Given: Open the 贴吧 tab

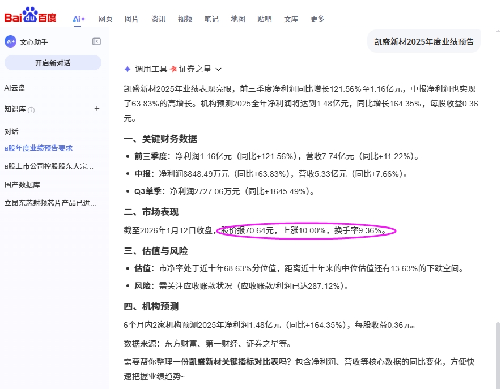Looking at the screenshot, I should pos(264,19).
